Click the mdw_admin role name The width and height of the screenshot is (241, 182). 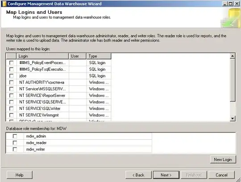[x=36, y=136]
